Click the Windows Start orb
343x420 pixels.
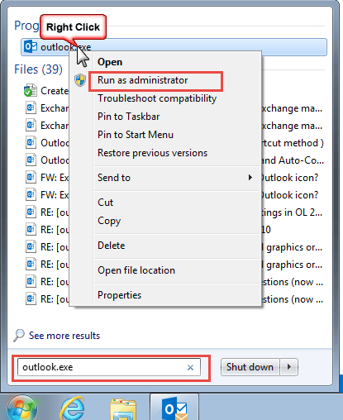[x=22, y=408]
